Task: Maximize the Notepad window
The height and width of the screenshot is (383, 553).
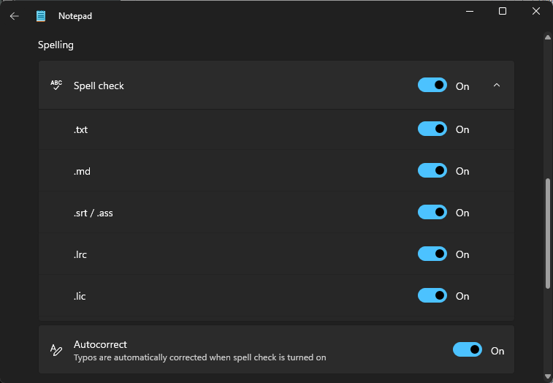Action: [503, 11]
